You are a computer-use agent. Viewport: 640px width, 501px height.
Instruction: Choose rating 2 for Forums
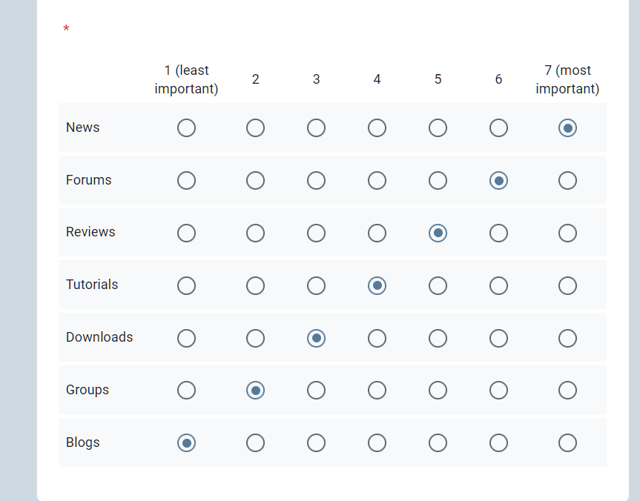256,181
